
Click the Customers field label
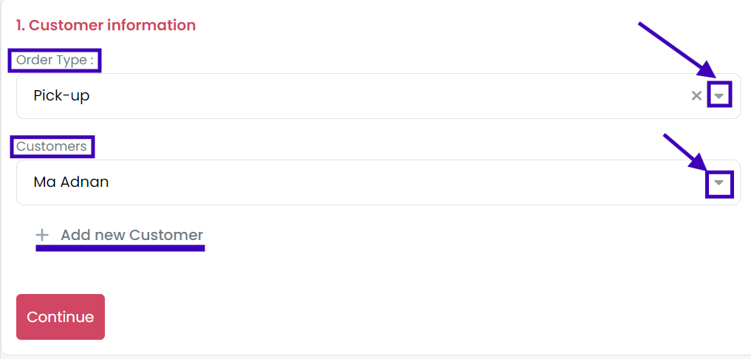[x=52, y=146]
